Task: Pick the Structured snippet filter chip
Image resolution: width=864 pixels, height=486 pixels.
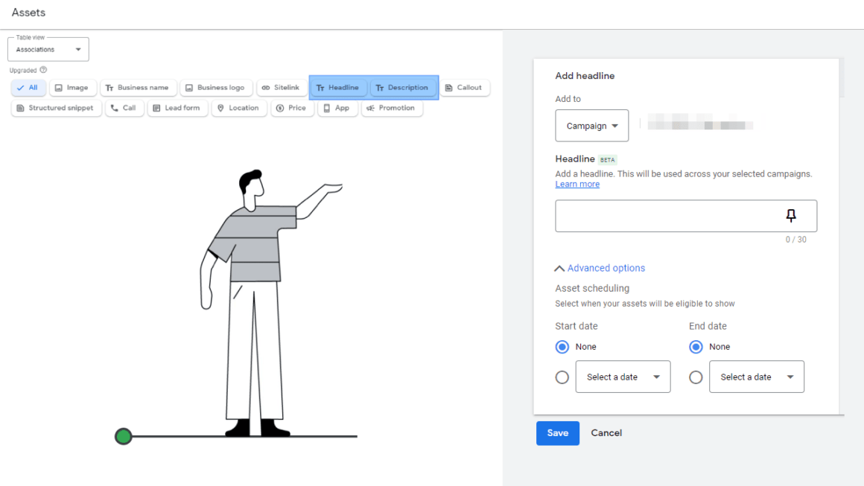Action: 56,108
